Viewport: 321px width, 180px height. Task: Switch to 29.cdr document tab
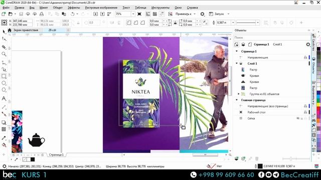[52, 30]
